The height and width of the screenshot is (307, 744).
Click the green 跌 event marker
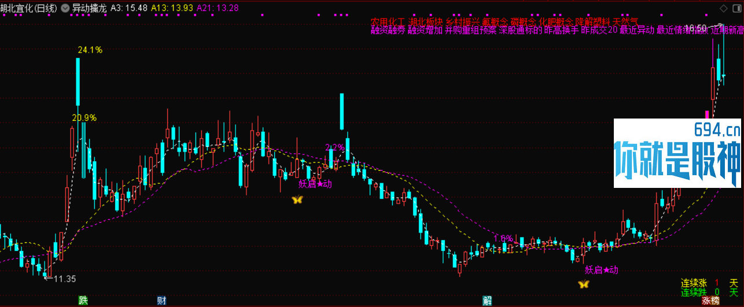pos(83,300)
